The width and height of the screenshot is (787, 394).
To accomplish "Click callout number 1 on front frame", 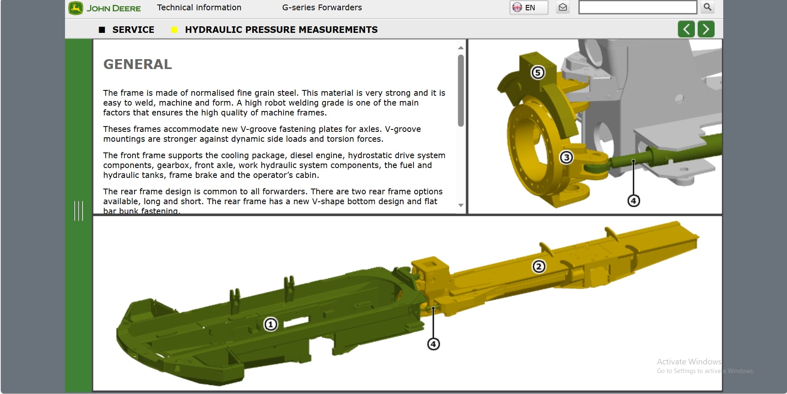I will click(x=270, y=325).
